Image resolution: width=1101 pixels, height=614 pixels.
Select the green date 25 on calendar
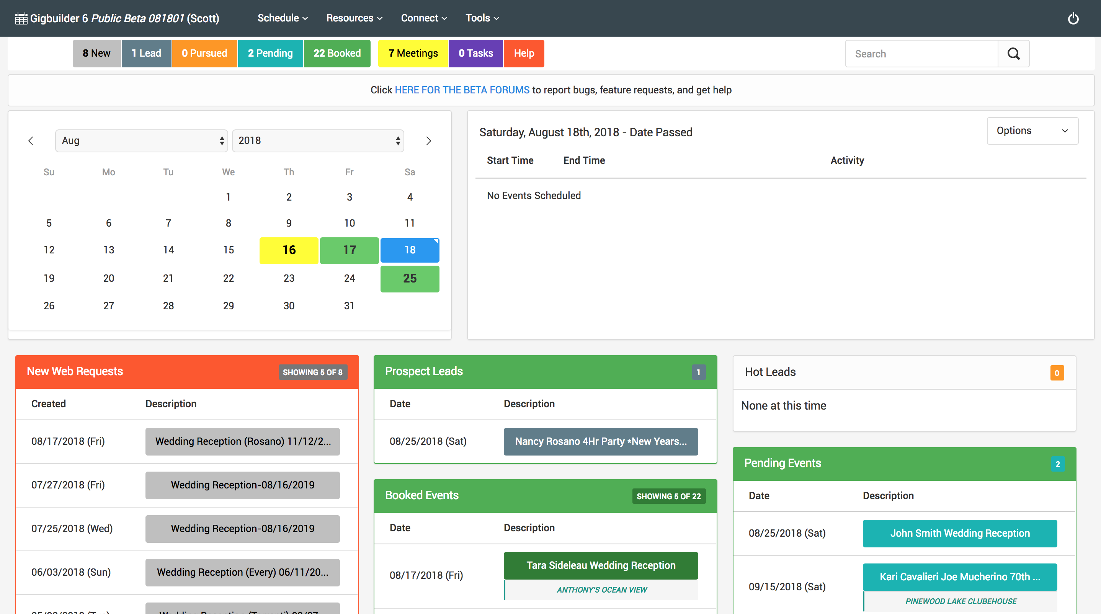410,279
